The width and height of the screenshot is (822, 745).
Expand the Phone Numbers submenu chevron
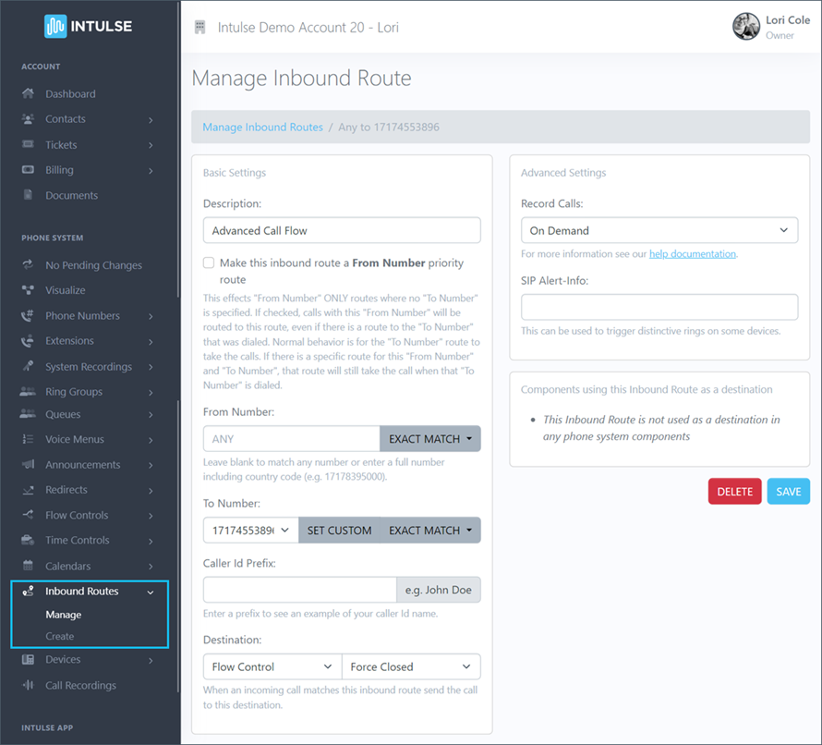(x=151, y=316)
